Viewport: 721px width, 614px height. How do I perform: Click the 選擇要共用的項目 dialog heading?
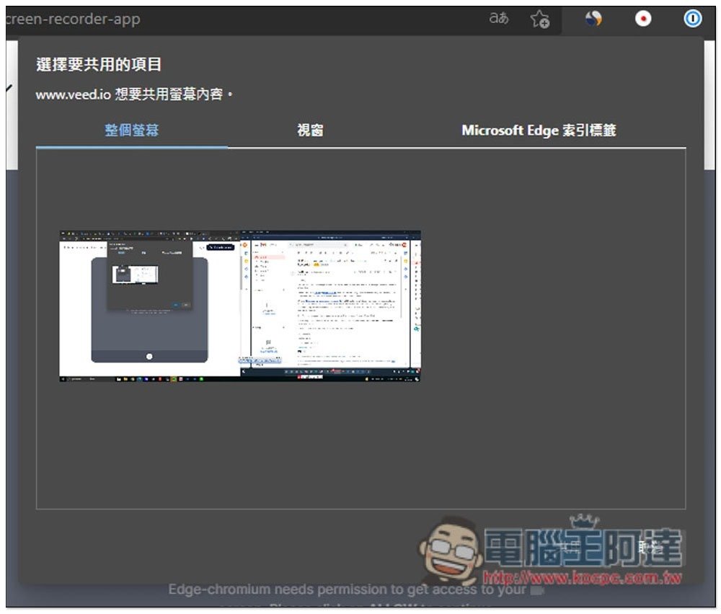(99, 65)
